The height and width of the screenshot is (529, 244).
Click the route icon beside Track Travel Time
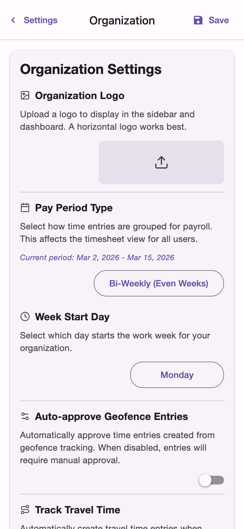[25, 510]
